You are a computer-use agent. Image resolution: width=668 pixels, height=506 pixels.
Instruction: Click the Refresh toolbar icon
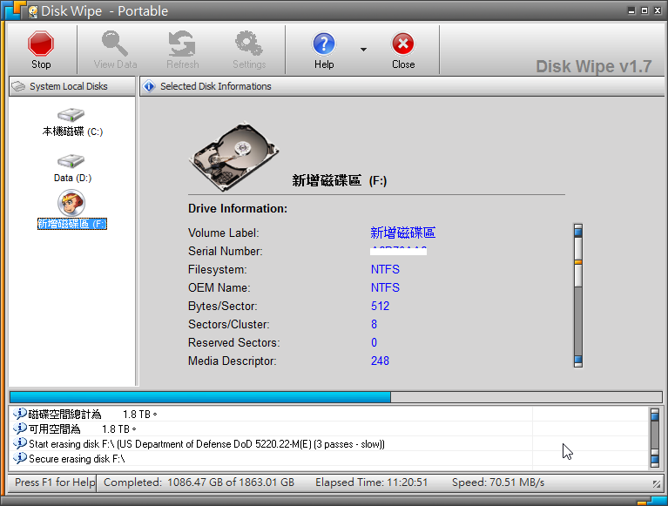pos(182,44)
